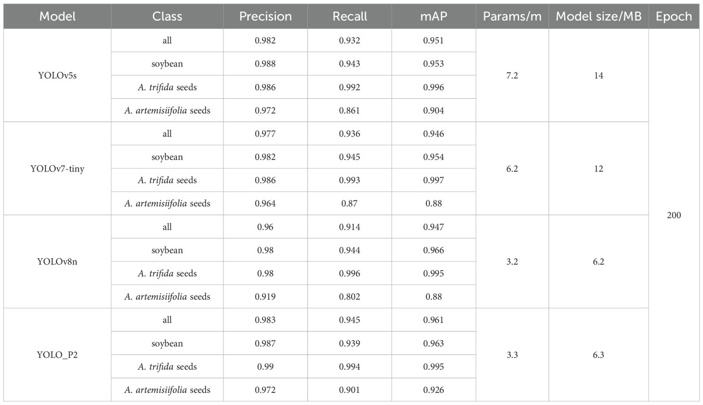
Task: Click the YOLO_P2 model cell
Action: coord(57,355)
